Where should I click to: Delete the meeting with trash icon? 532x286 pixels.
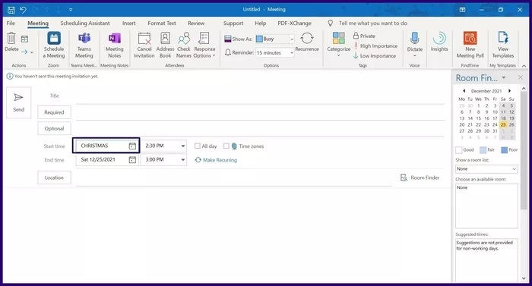[11, 42]
